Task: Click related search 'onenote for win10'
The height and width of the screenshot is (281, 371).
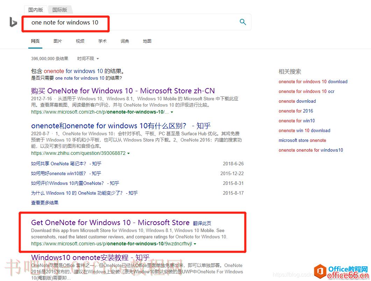Action: (297, 121)
